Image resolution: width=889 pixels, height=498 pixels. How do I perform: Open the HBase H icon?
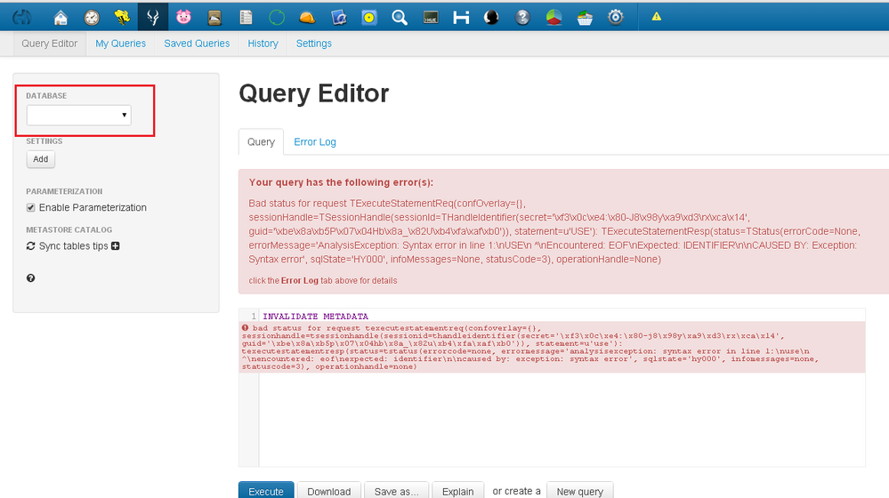(461, 18)
